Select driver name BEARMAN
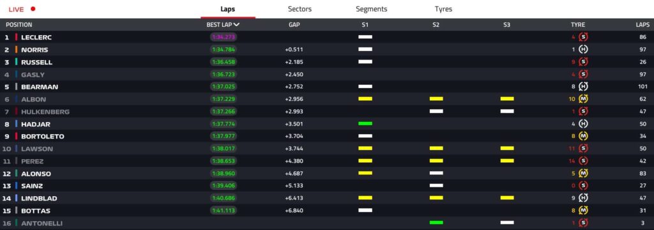This screenshot has height=230, width=654. [x=40, y=87]
